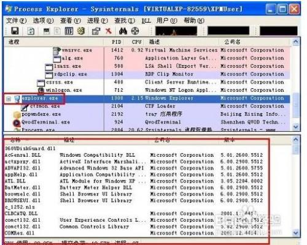Click PID 2192 in the popwndexe row

tap(117, 115)
